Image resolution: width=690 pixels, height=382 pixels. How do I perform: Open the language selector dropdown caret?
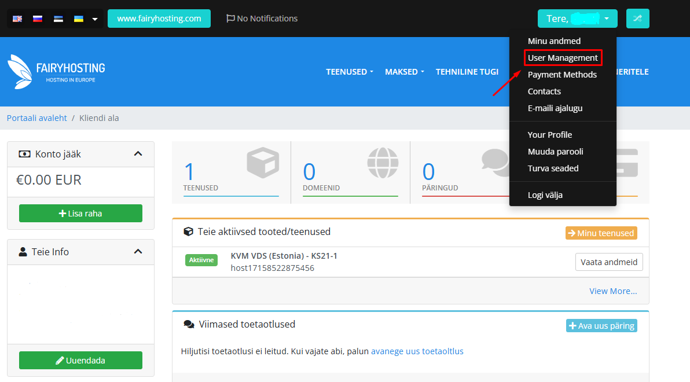coord(95,19)
